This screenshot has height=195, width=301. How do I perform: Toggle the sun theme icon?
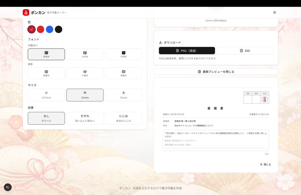[x=274, y=12]
